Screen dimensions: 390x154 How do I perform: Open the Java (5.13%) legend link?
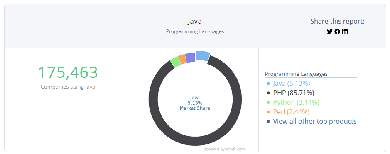pyautogui.click(x=292, y=83)
